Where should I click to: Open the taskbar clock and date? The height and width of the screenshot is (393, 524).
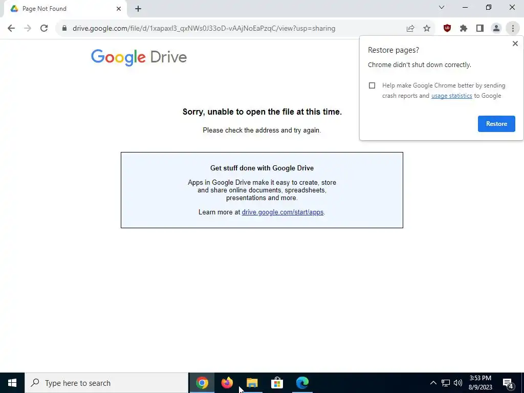pyautogui.click(x=480, y=383)
